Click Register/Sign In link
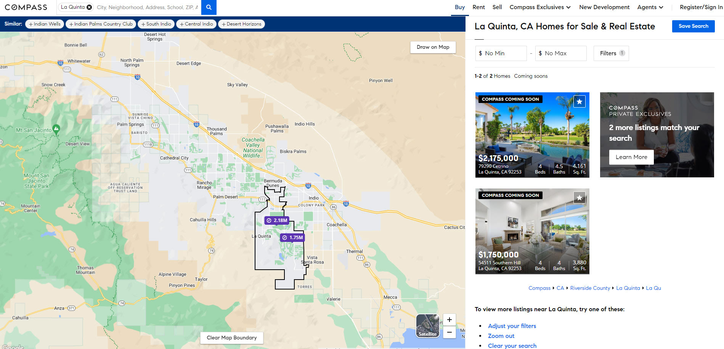 701,7
